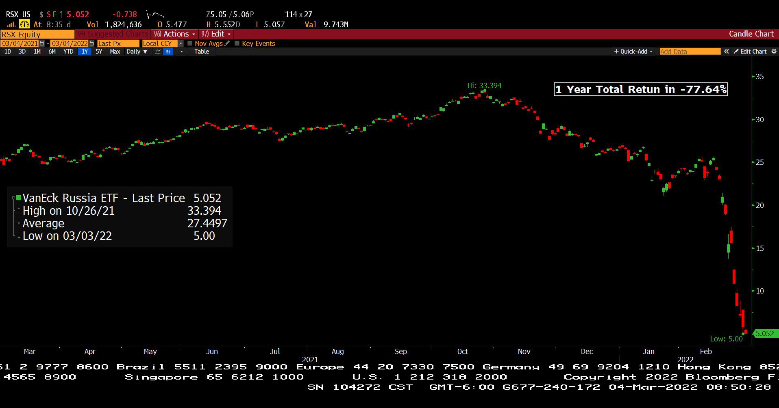Click the Add Data input field
779x408 pixels.
point(690,52)
